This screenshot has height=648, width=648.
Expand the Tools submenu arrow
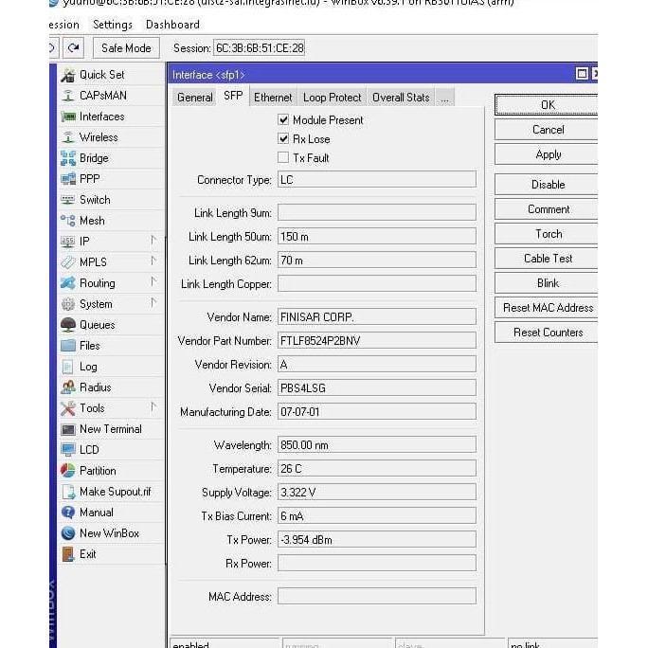click(153, 407)
